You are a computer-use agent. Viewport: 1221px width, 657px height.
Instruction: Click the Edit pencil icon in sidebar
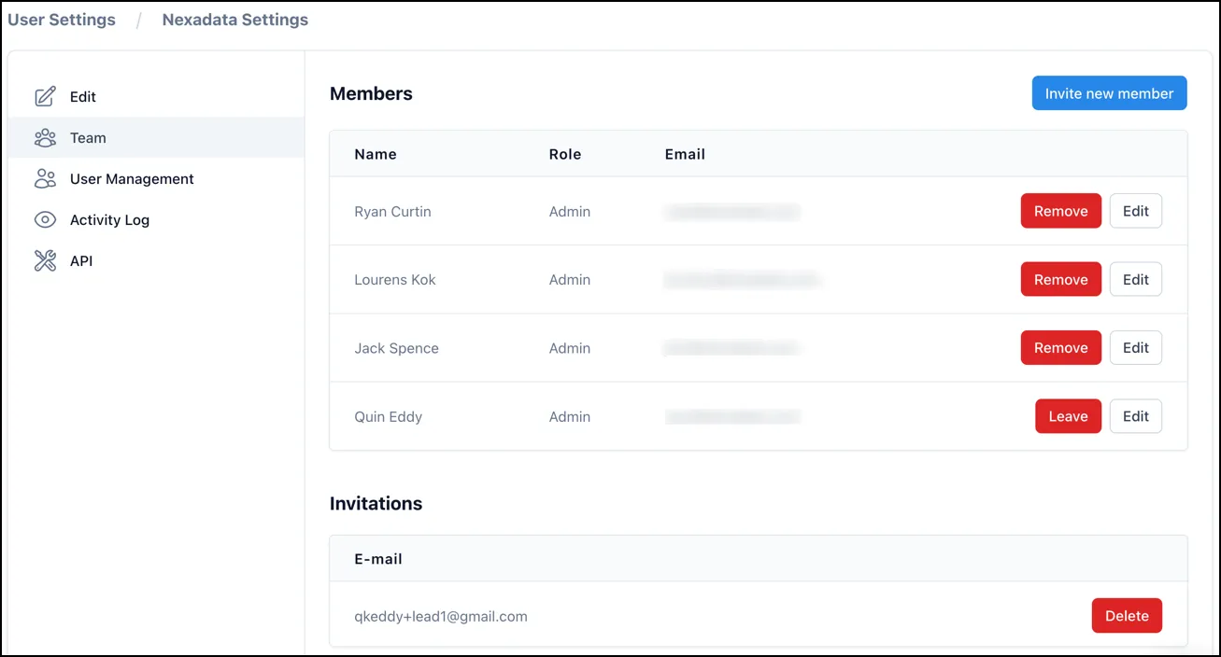point(45,96)
